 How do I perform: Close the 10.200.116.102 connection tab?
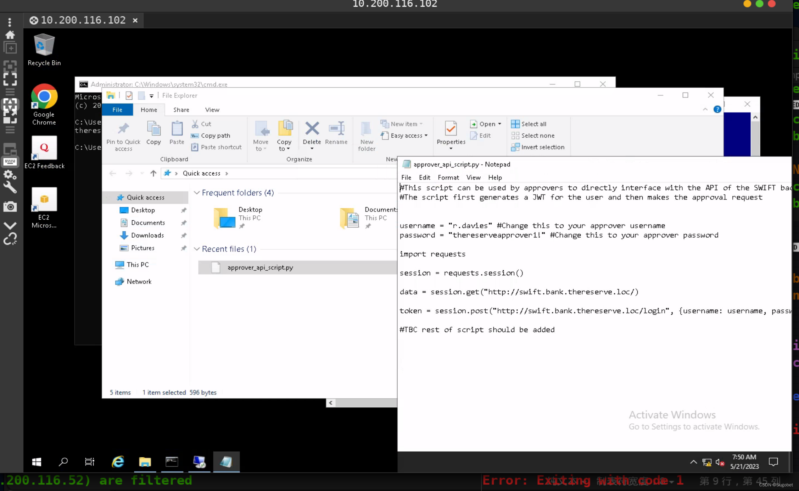pos(135,20)
